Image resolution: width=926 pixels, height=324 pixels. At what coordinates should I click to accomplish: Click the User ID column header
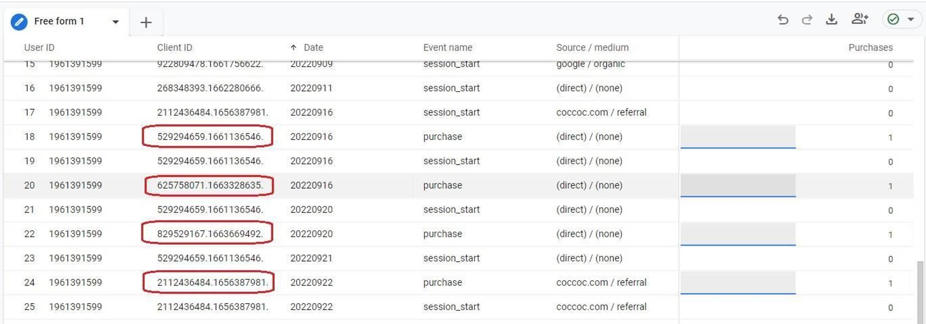[x=39, y=48]
